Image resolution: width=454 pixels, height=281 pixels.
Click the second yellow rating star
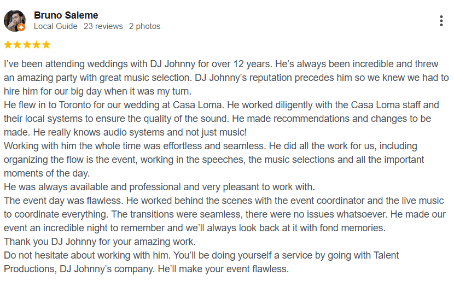[x=18, y=45]
